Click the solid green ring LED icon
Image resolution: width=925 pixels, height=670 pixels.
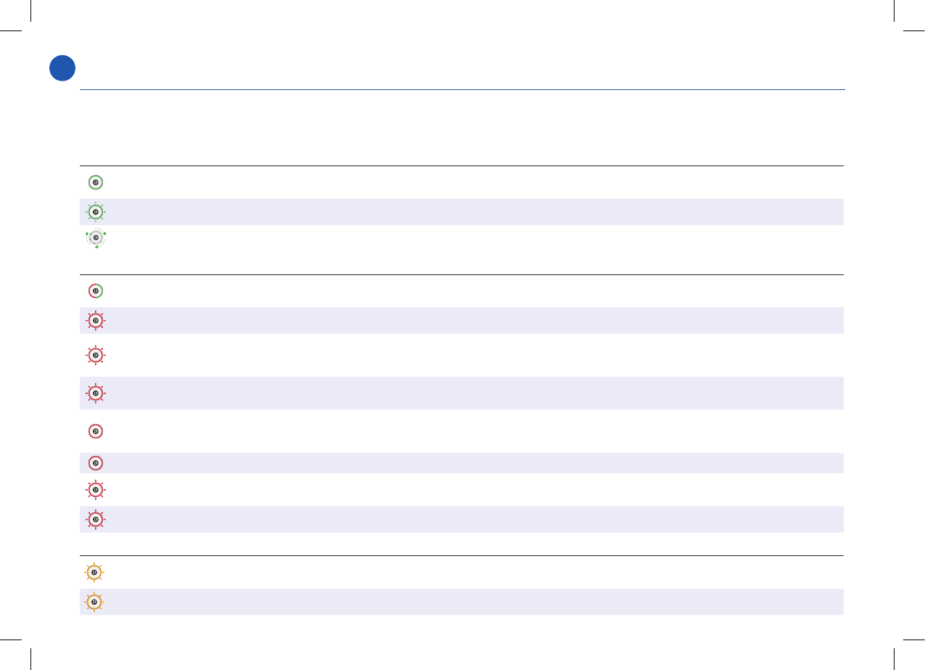96,182
